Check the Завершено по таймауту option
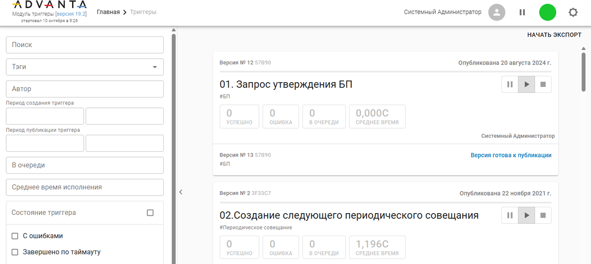Viewport: 591px width, 264px height. click(x=15, y=252)
